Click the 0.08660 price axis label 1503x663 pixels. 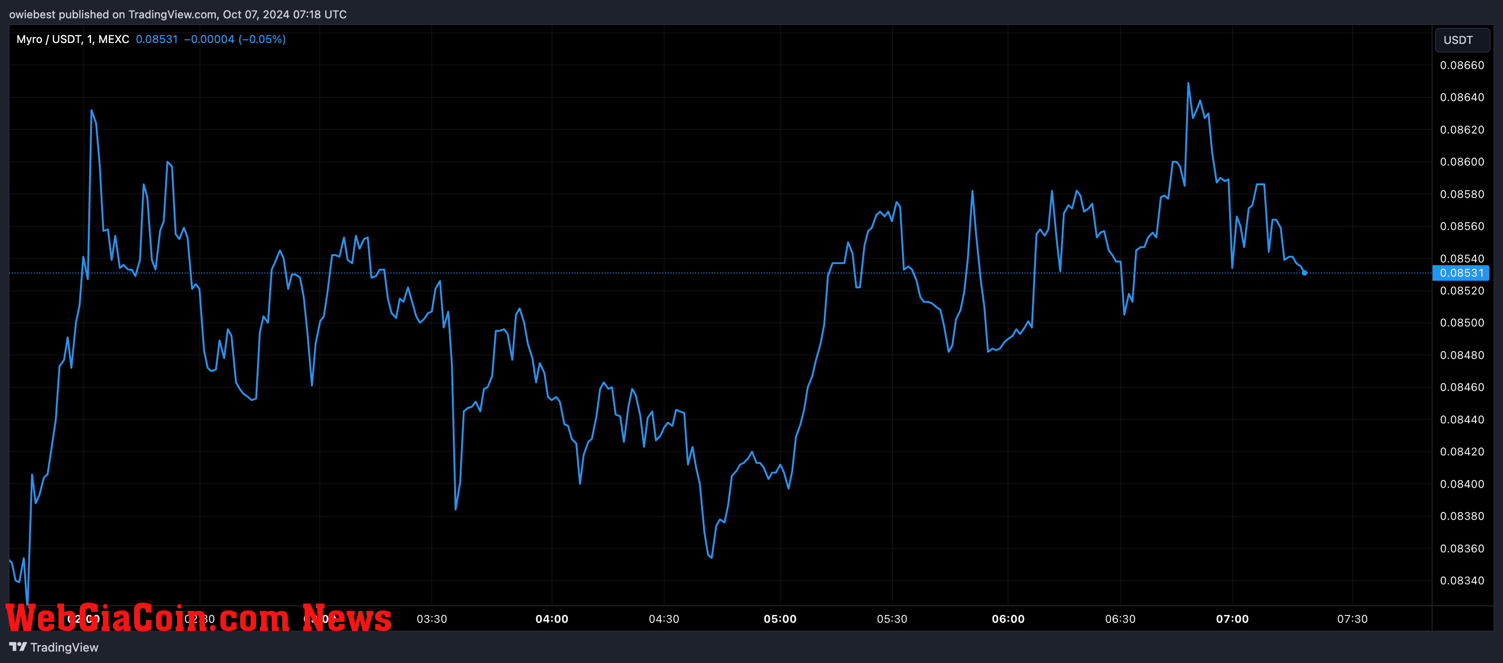click(x=1461, y=65)
